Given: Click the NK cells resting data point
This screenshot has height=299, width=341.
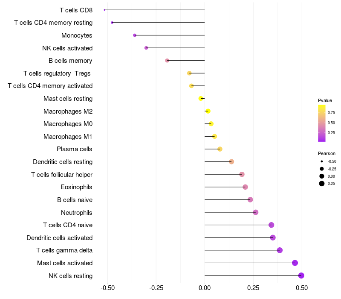Looking at the screenshot, I should coord(301,276).
